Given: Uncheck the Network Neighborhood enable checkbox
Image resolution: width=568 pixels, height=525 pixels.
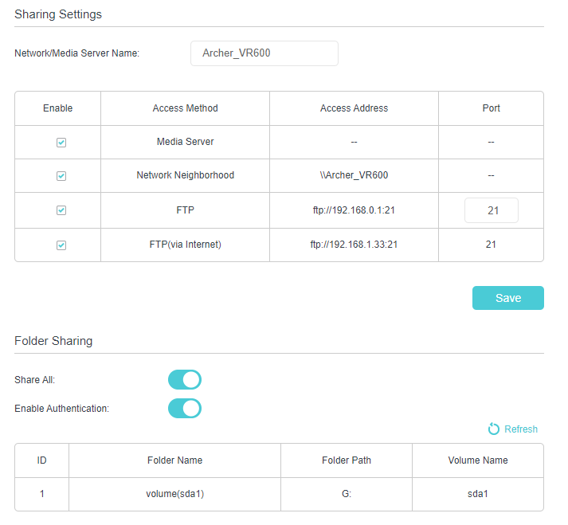Looking at the screenshot, I should [x=61, y=176].
